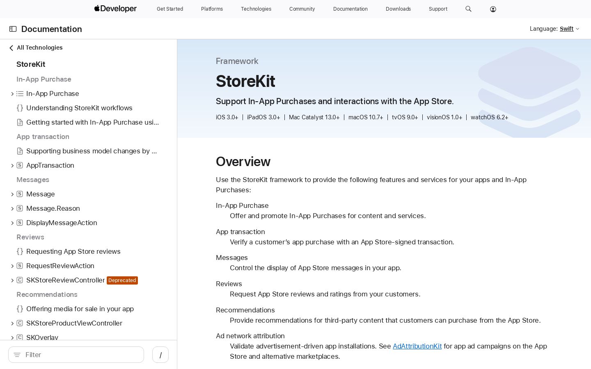Expand the RequestReviewAction tree item
591x369 pixels.
click(x=12, y=266)
